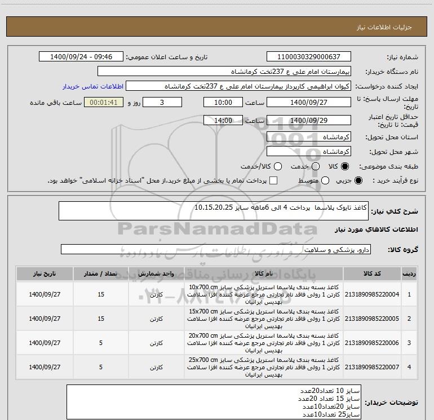Image resolution: width=434 pixels, height=420 pixels.
Task: Open the اطلاعات تماس خریدار link
Action: coord(93,86)
